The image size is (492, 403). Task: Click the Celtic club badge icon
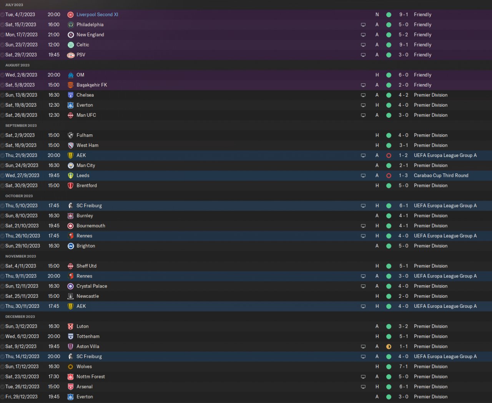point(71,45)
